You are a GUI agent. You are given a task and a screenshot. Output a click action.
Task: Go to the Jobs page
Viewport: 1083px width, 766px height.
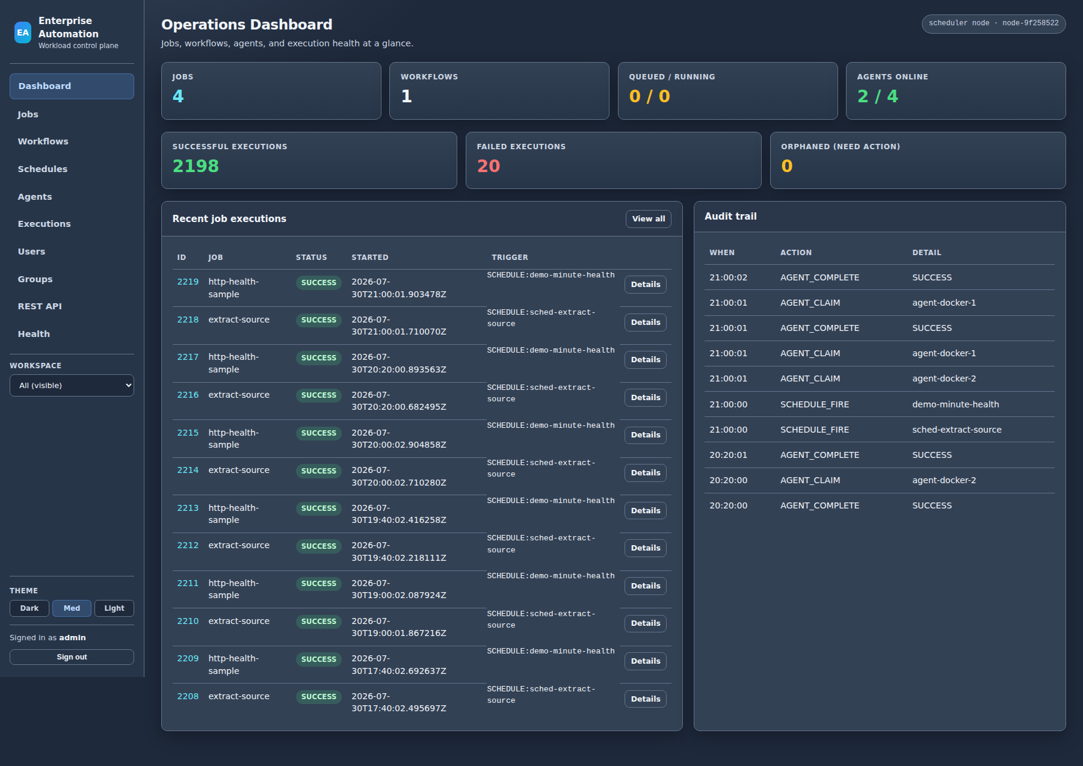72,114
